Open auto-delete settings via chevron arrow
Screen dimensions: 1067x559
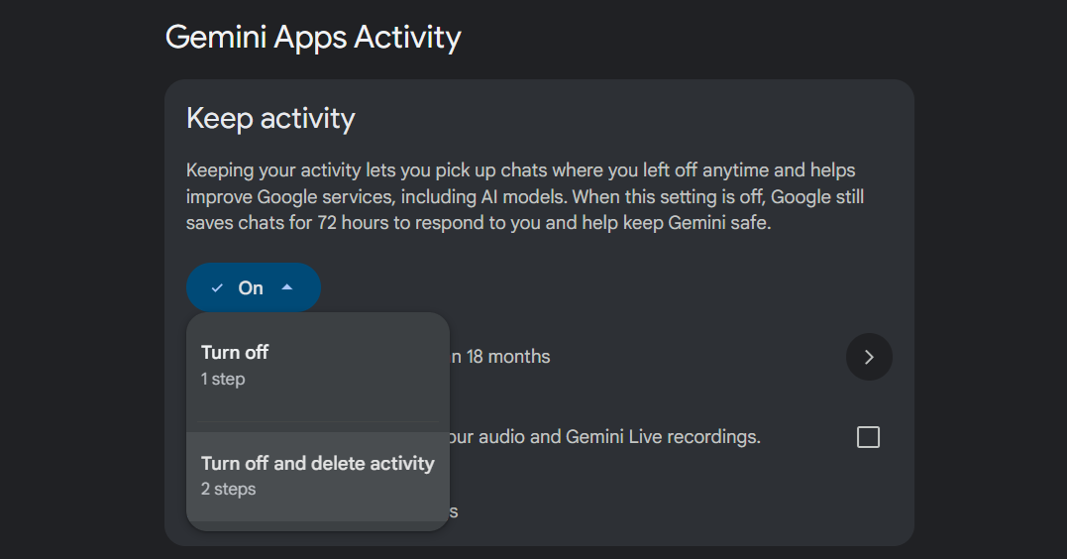pos(869,357)
